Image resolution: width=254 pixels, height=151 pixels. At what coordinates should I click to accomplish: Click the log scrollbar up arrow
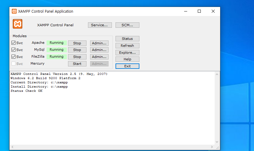[x=217, y=75]
